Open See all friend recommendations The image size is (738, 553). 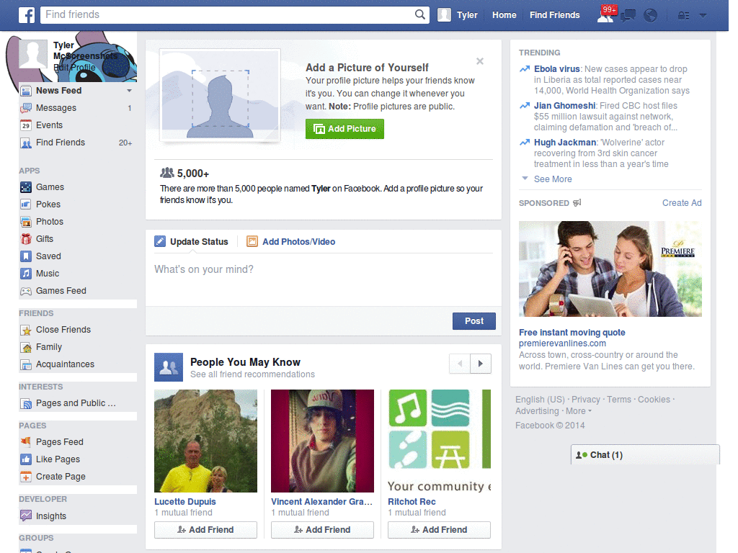point(252,374)
